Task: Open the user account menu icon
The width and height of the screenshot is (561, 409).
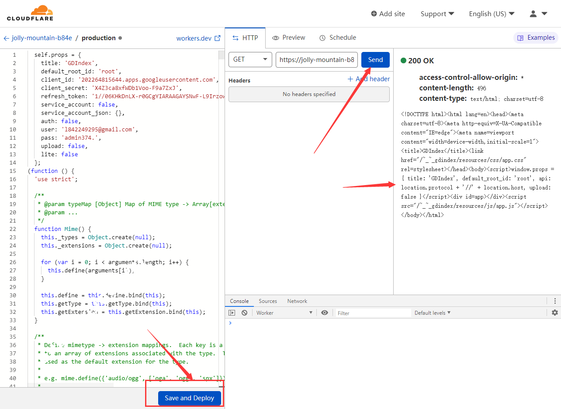Action: (538, 14)
